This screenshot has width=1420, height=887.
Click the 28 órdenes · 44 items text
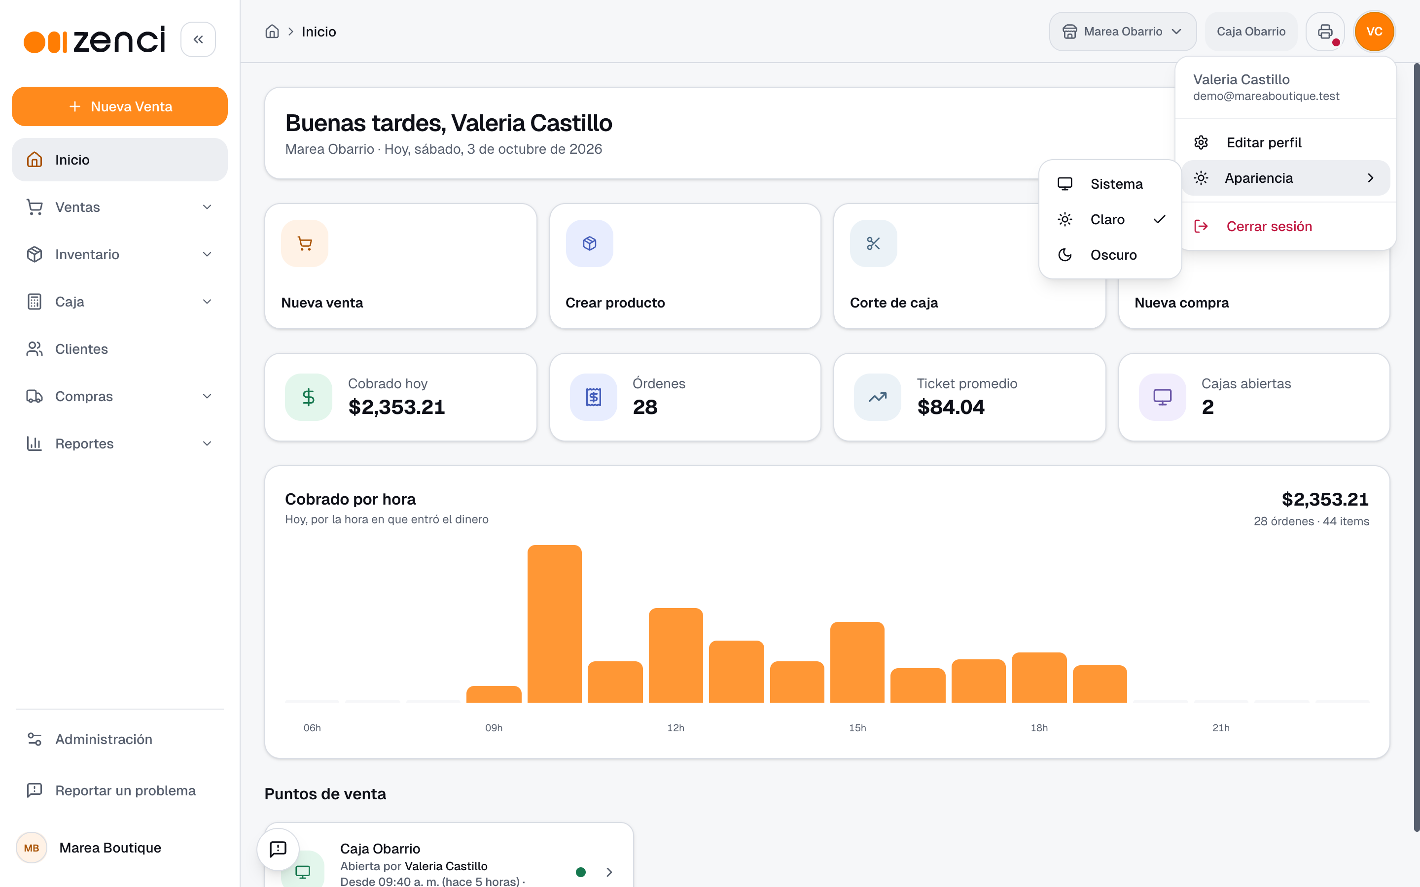pyautogui.click(x=1311, y=521)
